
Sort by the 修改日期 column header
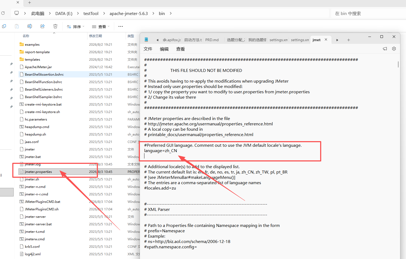[95, 36]
